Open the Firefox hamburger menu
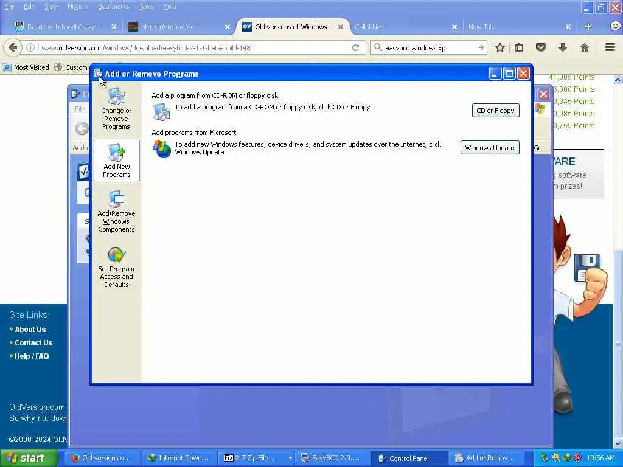Viewport: 623px width, 467px height. coord(610,47)
